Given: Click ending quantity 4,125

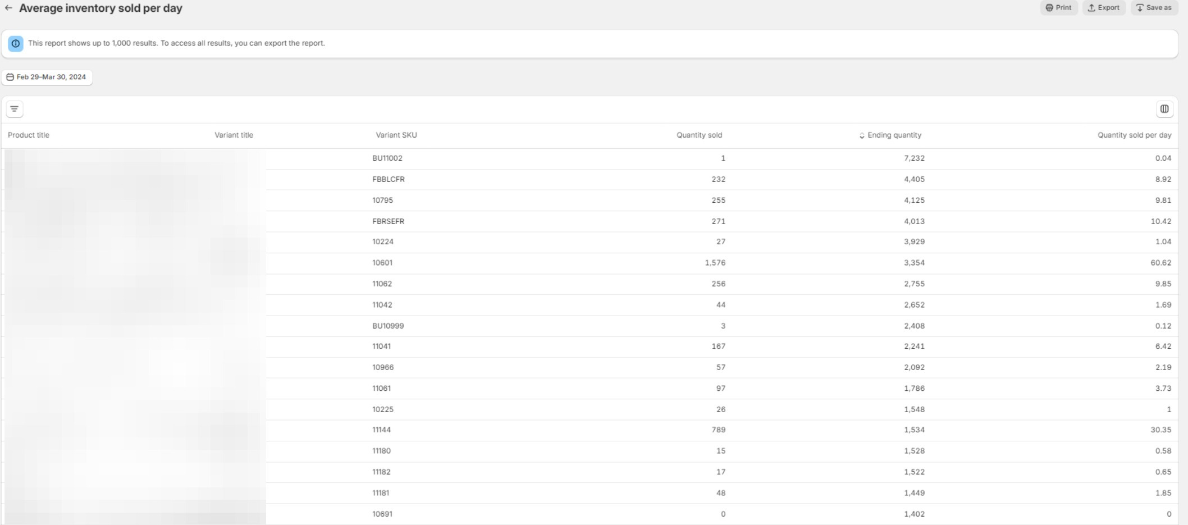Looking at the screenshot, I should [914, 200].
